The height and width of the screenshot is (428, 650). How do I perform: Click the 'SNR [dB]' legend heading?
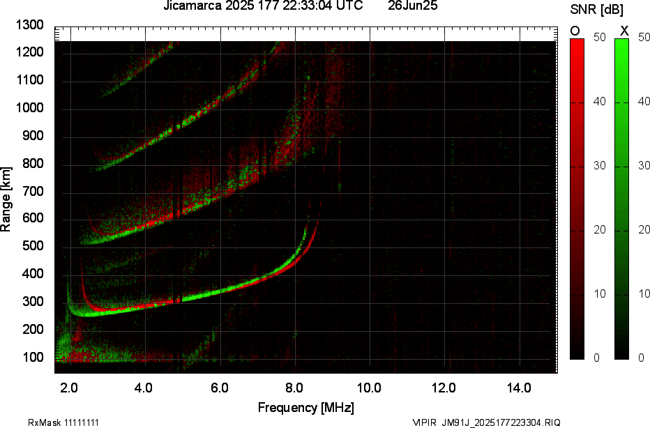click(x=596, y=10)
